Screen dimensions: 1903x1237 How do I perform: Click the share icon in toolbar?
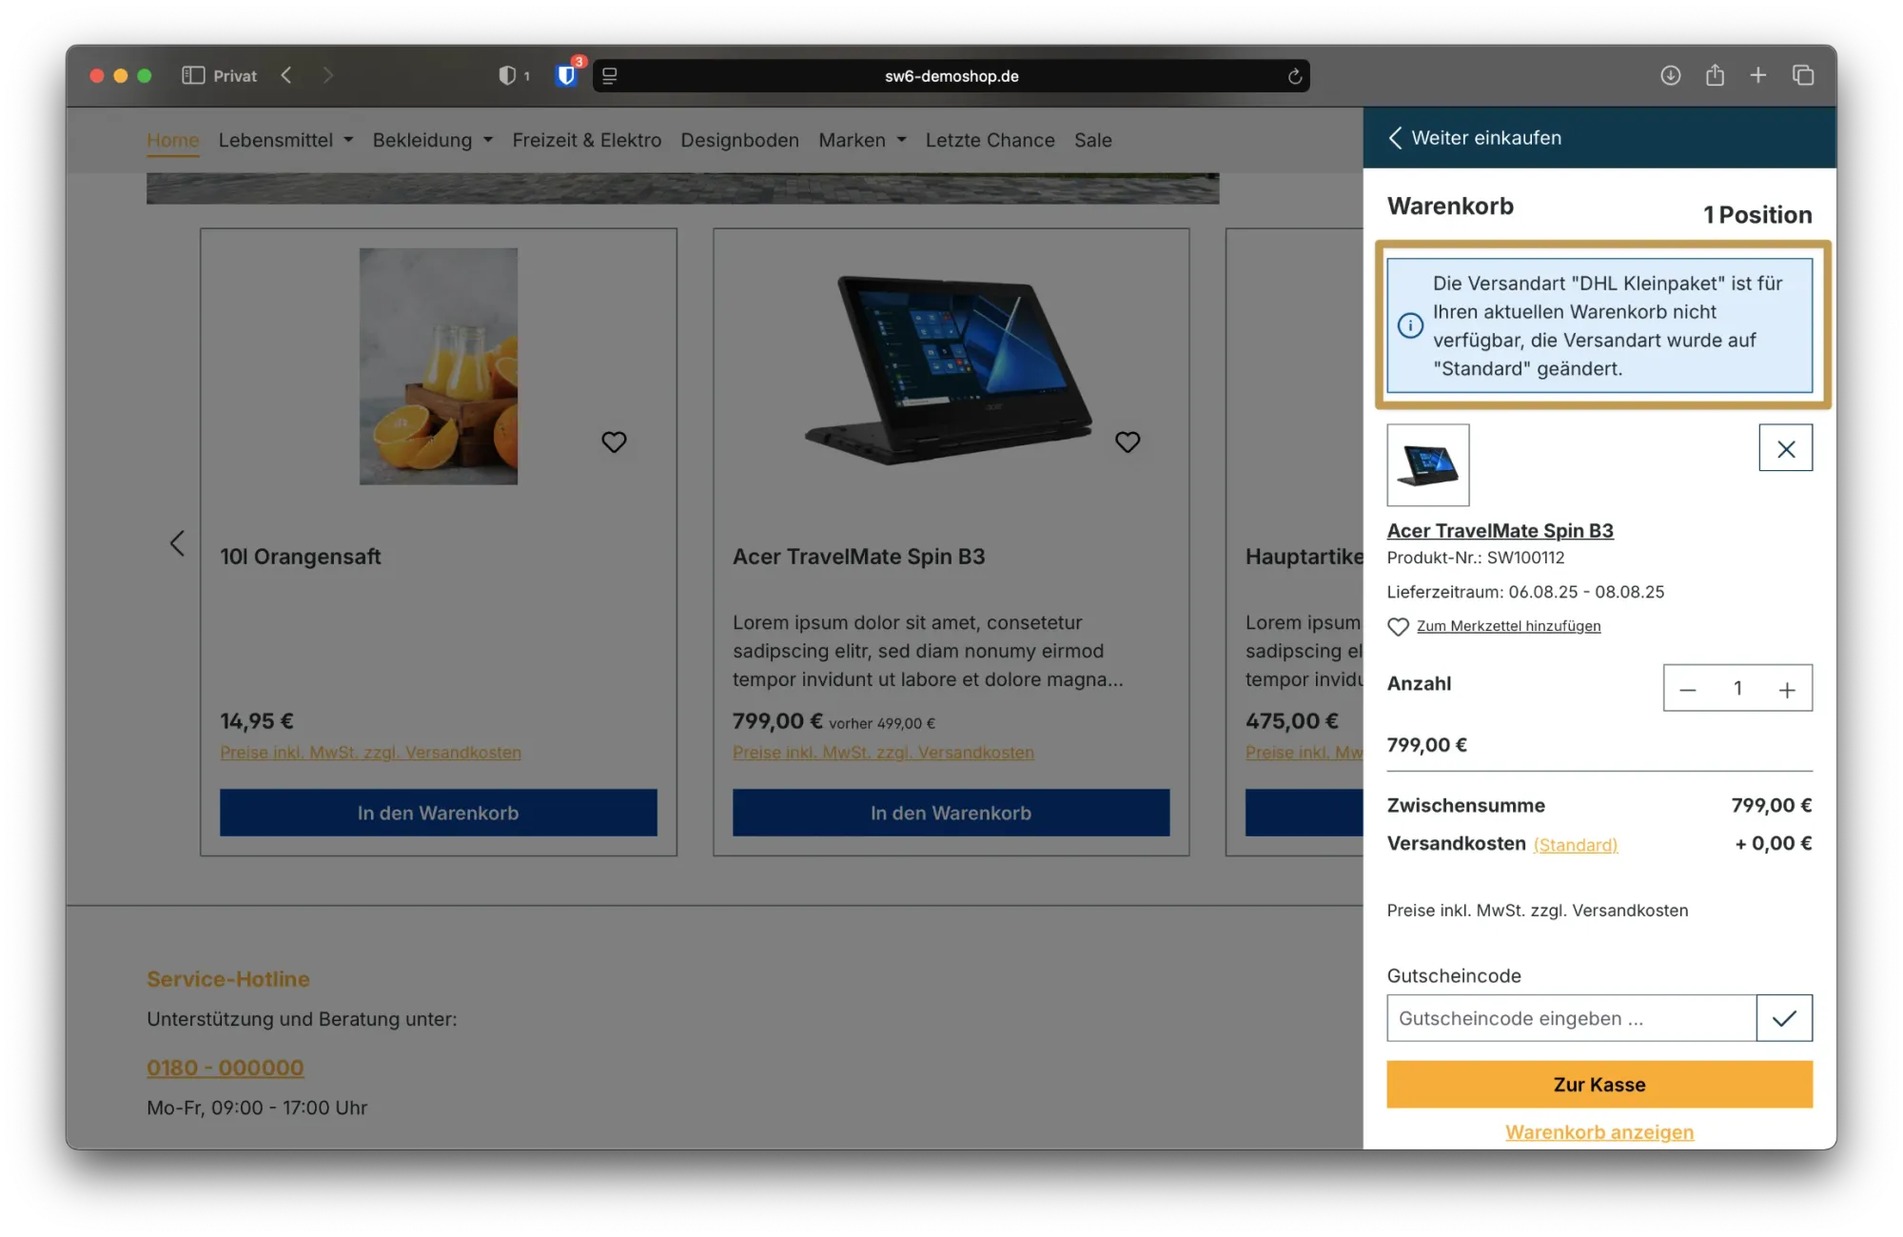[1715, 75]
